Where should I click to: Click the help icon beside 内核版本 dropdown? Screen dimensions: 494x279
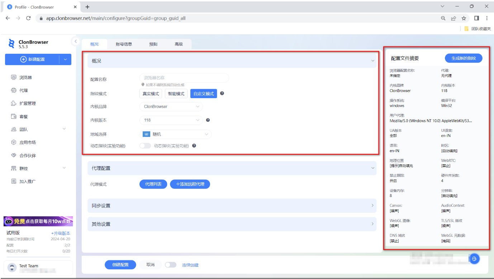coord(208,120)
